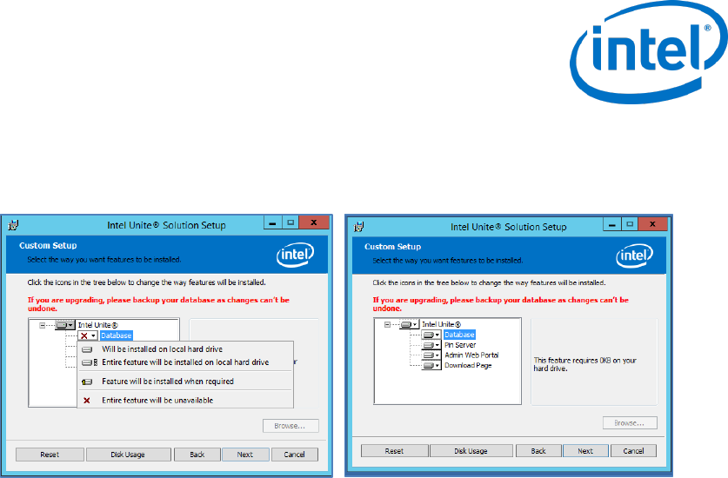Click Custom Setup heading in left window
The height and width of the screenshot is (478, 728).
click(x=48, y=245)
